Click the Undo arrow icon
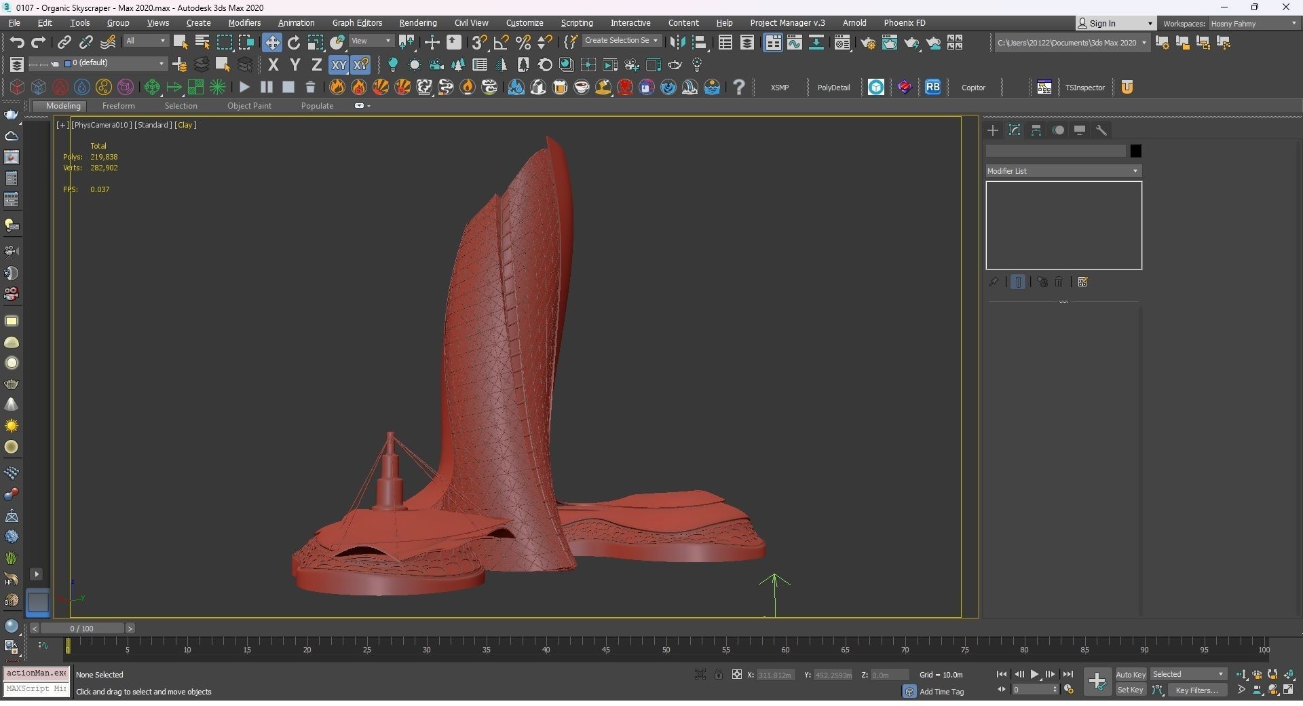This screenshot has width=1303, height=706. coord(17,43)
